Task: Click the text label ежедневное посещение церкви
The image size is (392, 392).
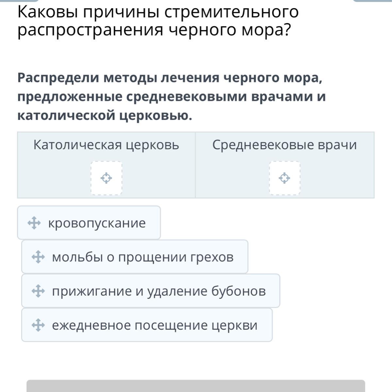Action: [x=155, y=325]
